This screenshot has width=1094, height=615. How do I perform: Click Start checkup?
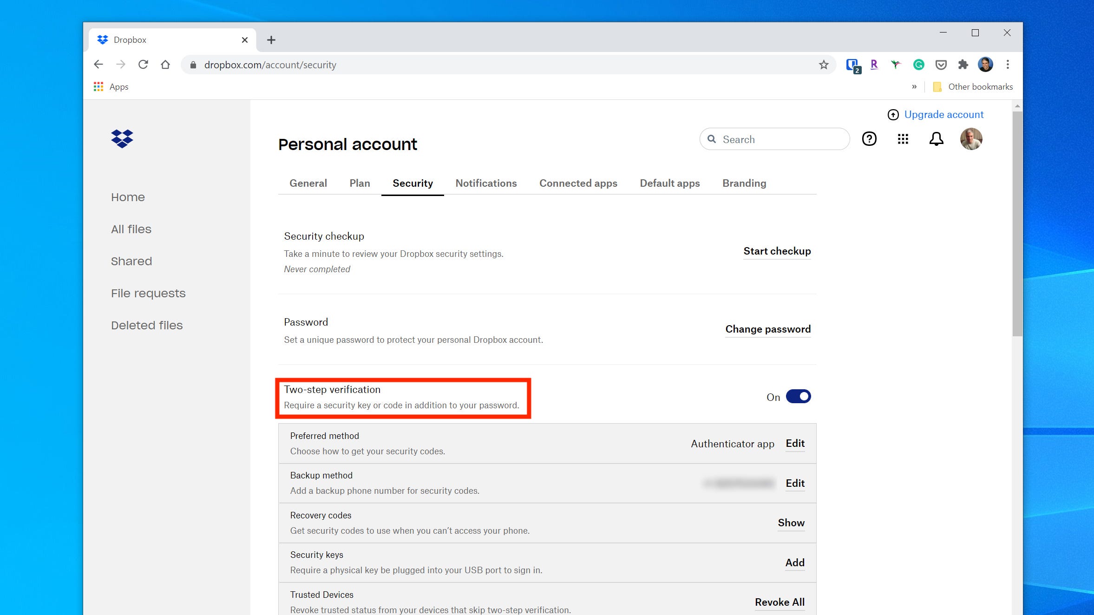pos(777,251)
